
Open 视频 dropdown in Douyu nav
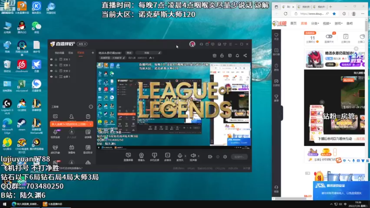click(327, 24)
